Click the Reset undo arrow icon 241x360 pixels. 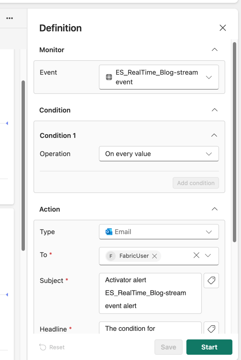(x=43, y=347)
